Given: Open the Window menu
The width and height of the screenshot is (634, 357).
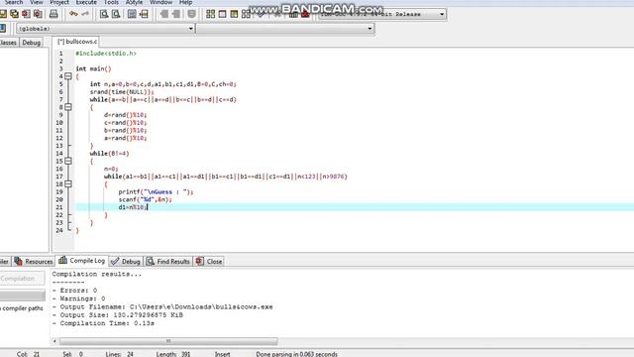Looking at the screenshot, I should pyautogui.click(x=160, y=2).
